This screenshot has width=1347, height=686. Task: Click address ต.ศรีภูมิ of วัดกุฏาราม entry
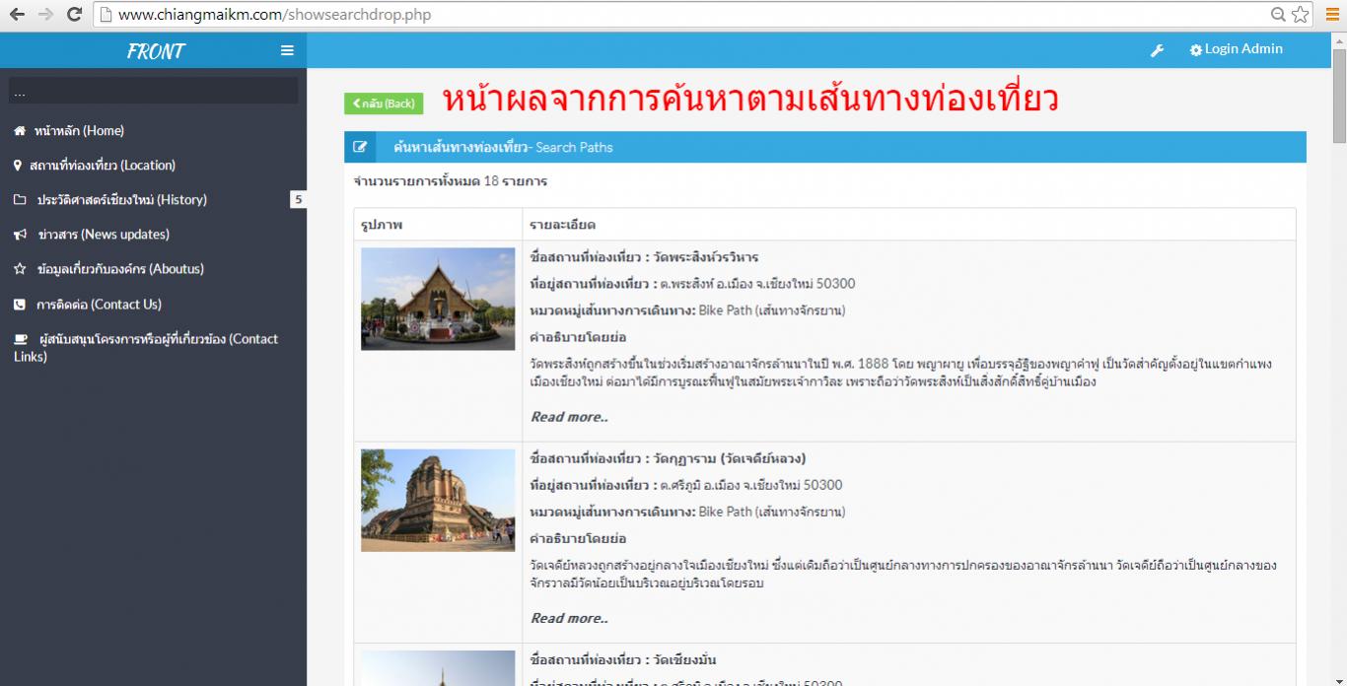point(751,485)
